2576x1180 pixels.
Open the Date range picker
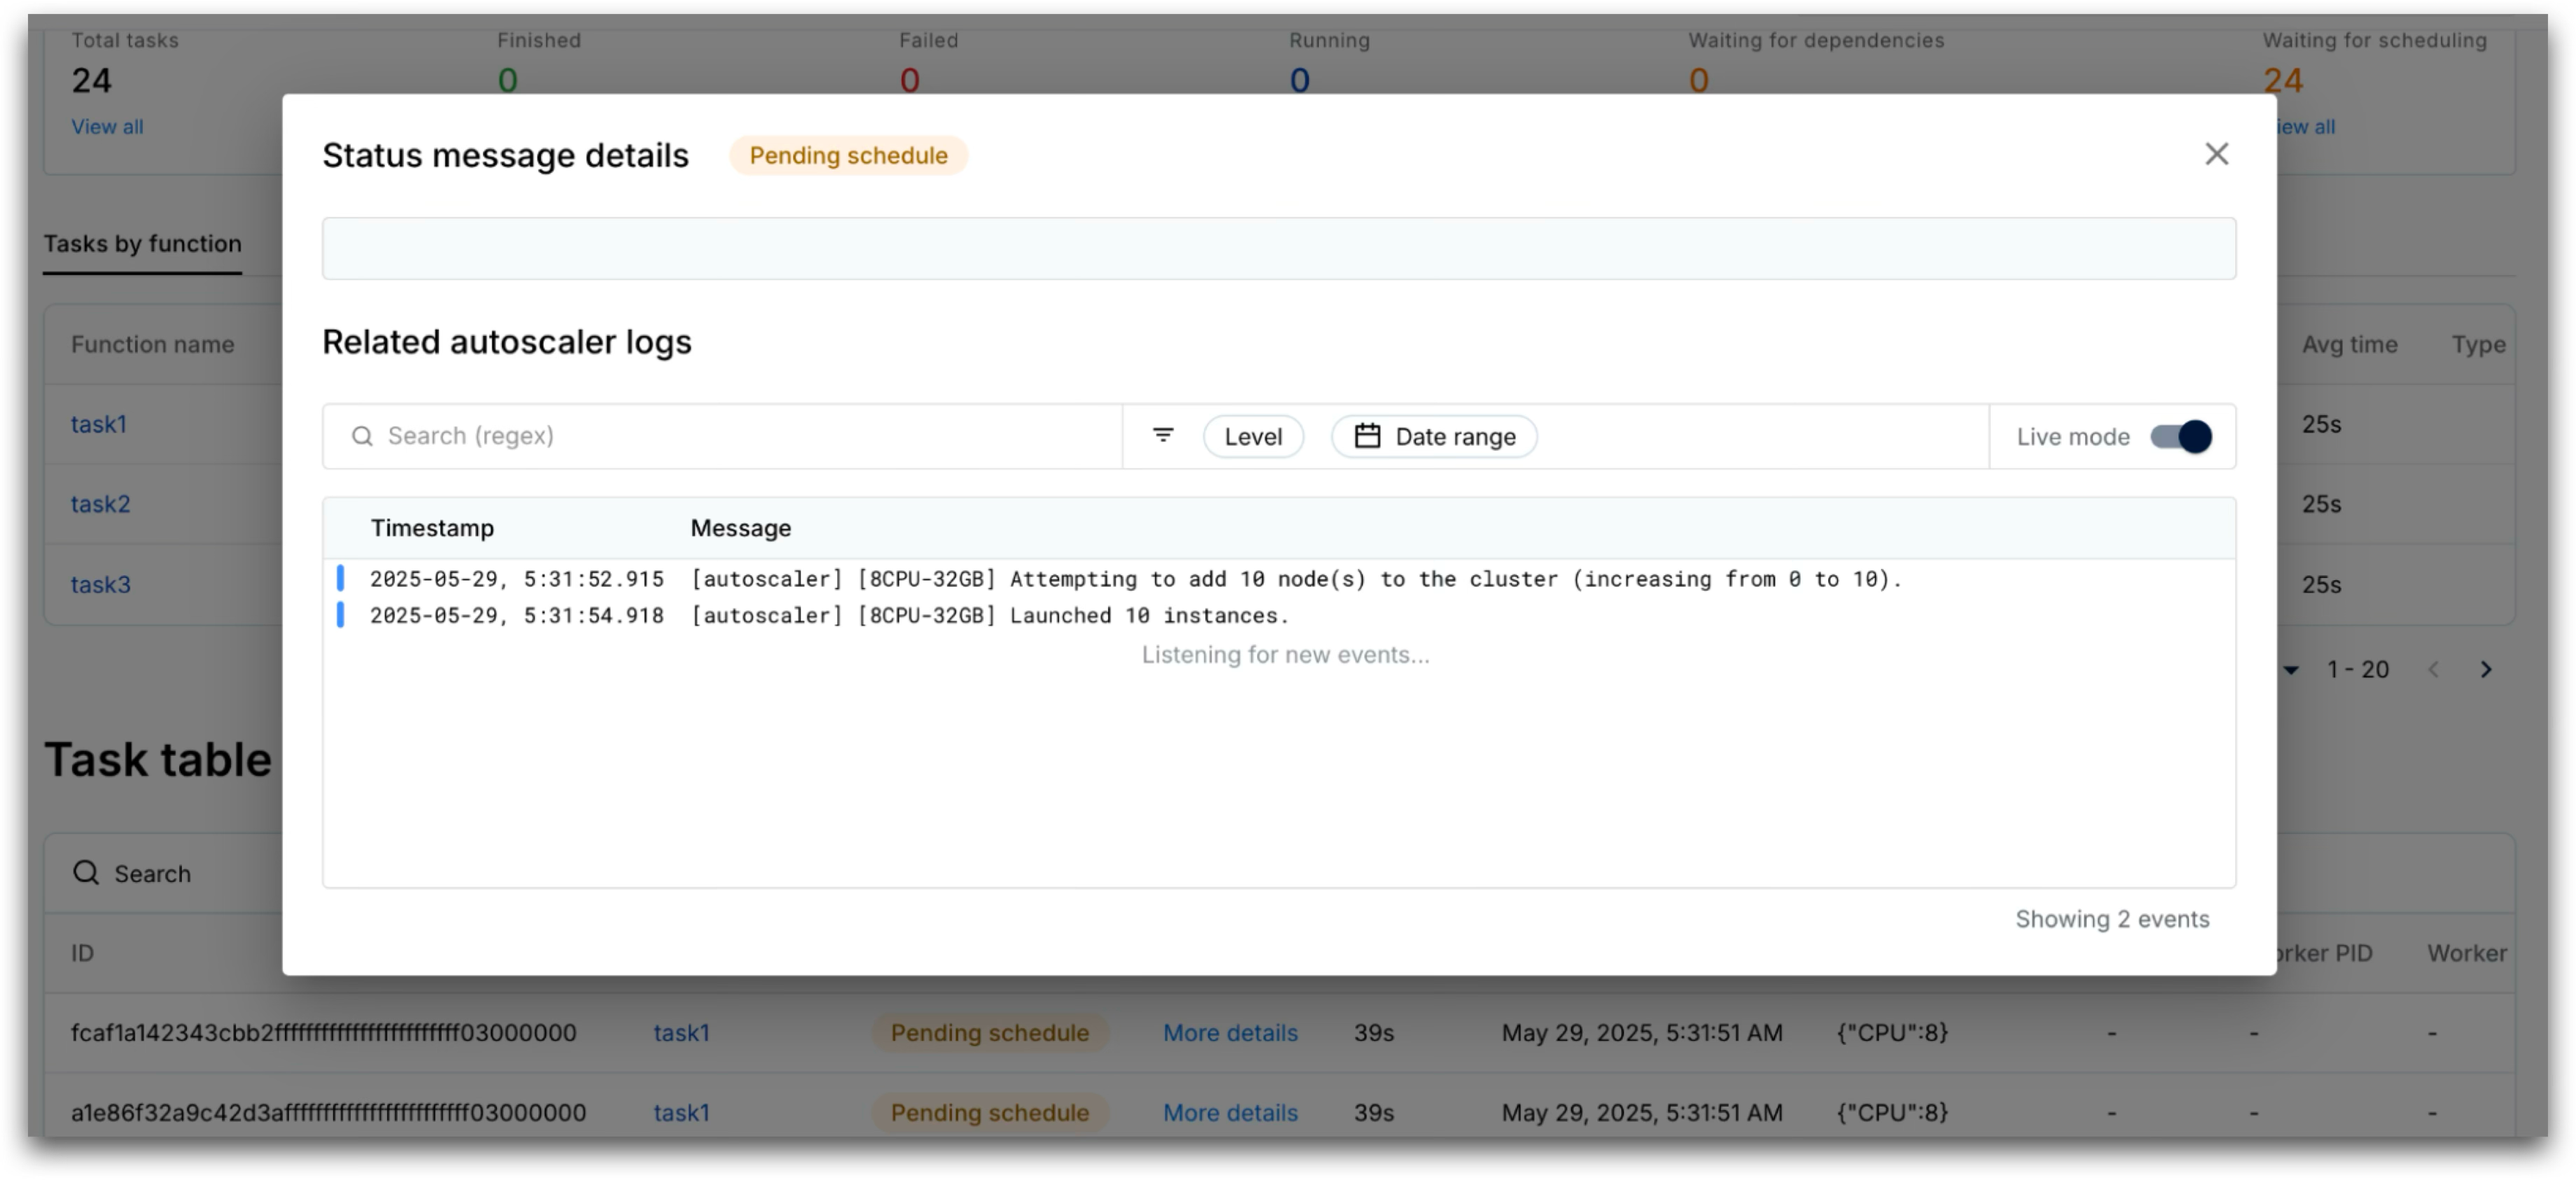[x=1434, y=436]
